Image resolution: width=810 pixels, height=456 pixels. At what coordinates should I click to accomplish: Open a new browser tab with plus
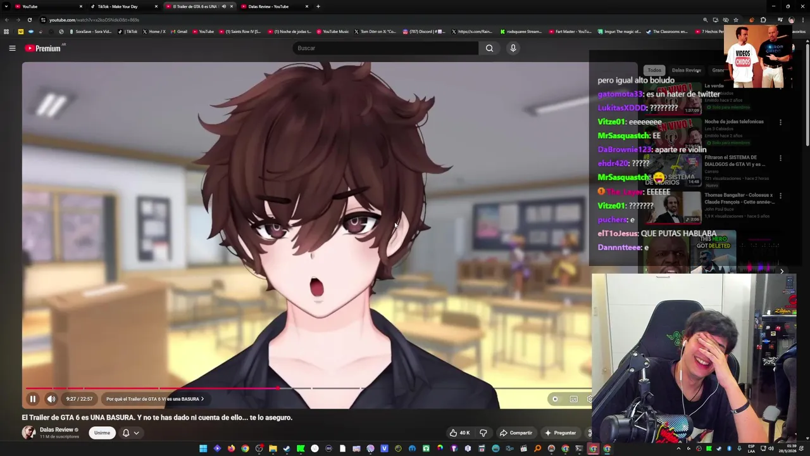[x=318, y=6]
